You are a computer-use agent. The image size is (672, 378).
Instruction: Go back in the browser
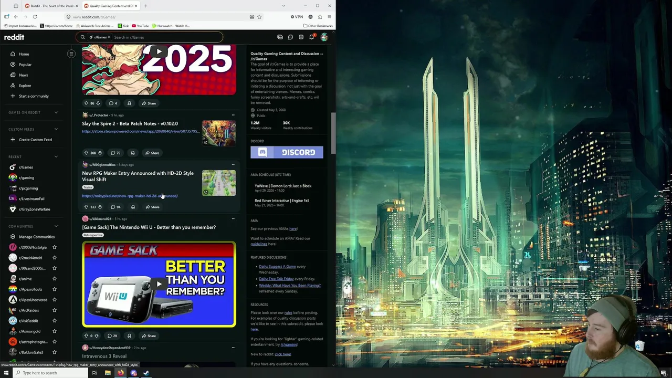[16, 17]
